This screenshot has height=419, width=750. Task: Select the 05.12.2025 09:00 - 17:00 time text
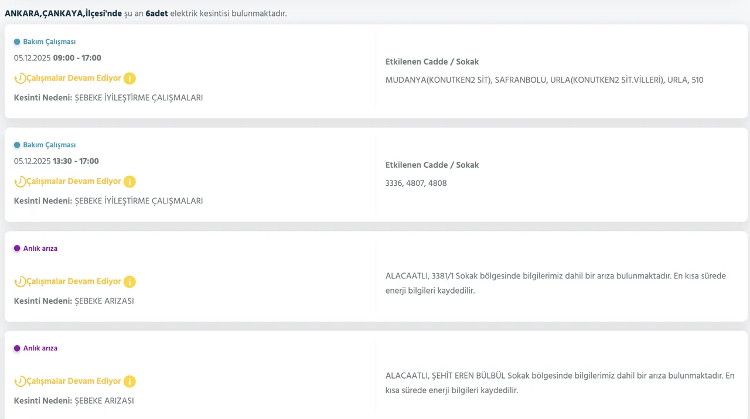pyautogui.click(x=57, y=58)
